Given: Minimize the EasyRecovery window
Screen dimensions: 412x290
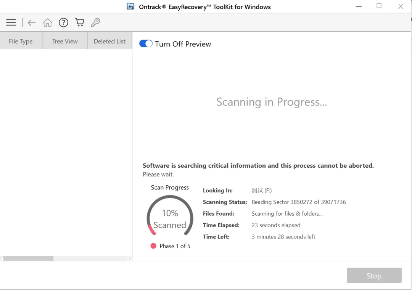Looking at the screenshot, I should click(x=358, y=6).
